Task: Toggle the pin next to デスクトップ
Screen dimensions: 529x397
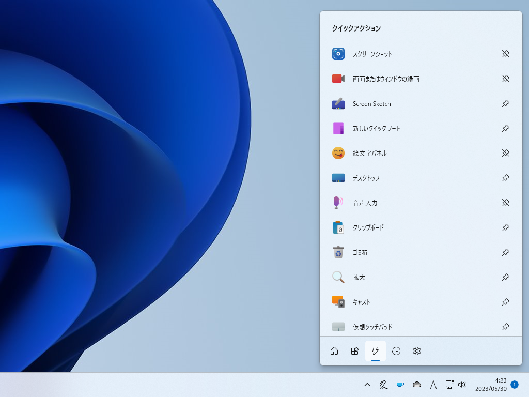Action: [x=505, y=178]
